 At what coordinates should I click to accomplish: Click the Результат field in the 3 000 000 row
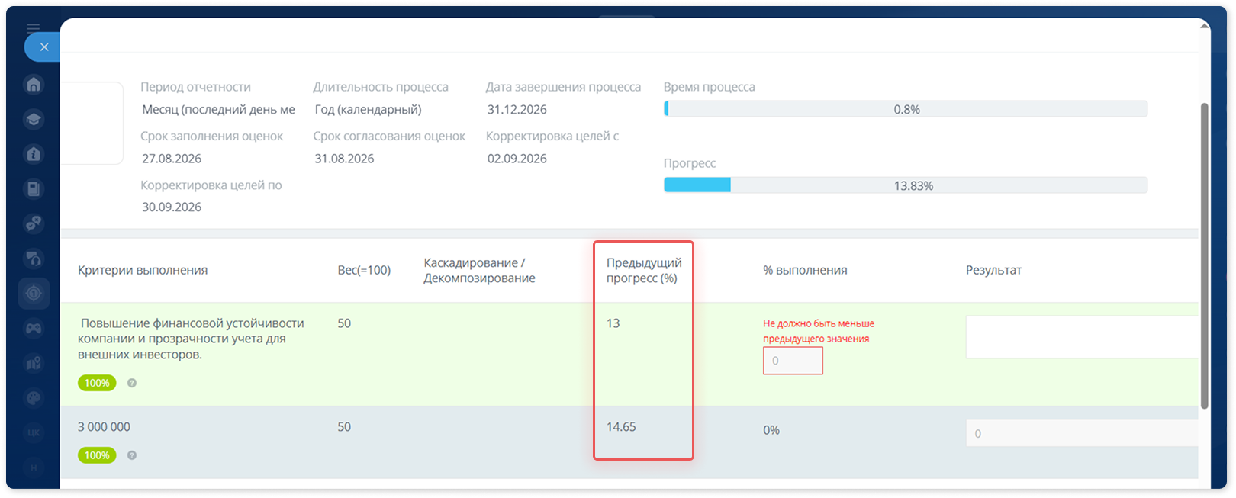point(1082,433)
